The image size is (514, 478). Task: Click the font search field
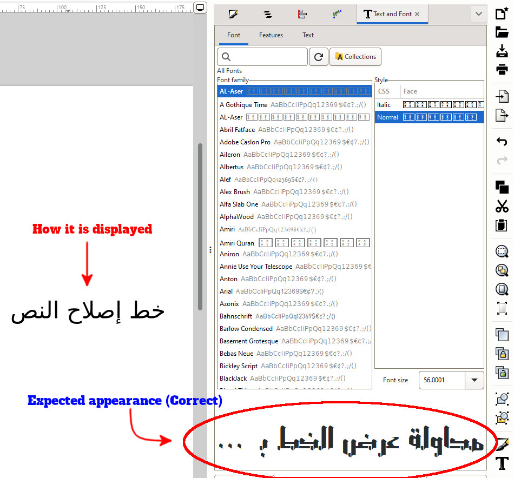tap(262, 57)
